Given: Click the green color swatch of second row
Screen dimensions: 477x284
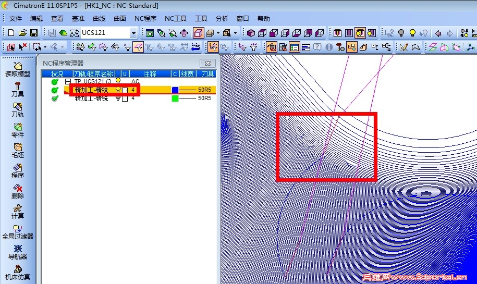Looking at the screenshot, I should pyautogui.click(x=175, y=98).
